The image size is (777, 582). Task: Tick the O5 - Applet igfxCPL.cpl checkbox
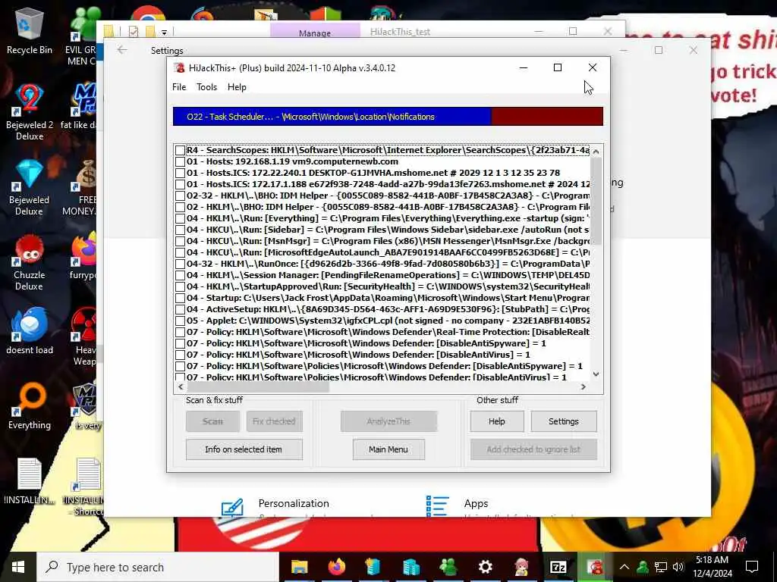(x=180, y=321)
